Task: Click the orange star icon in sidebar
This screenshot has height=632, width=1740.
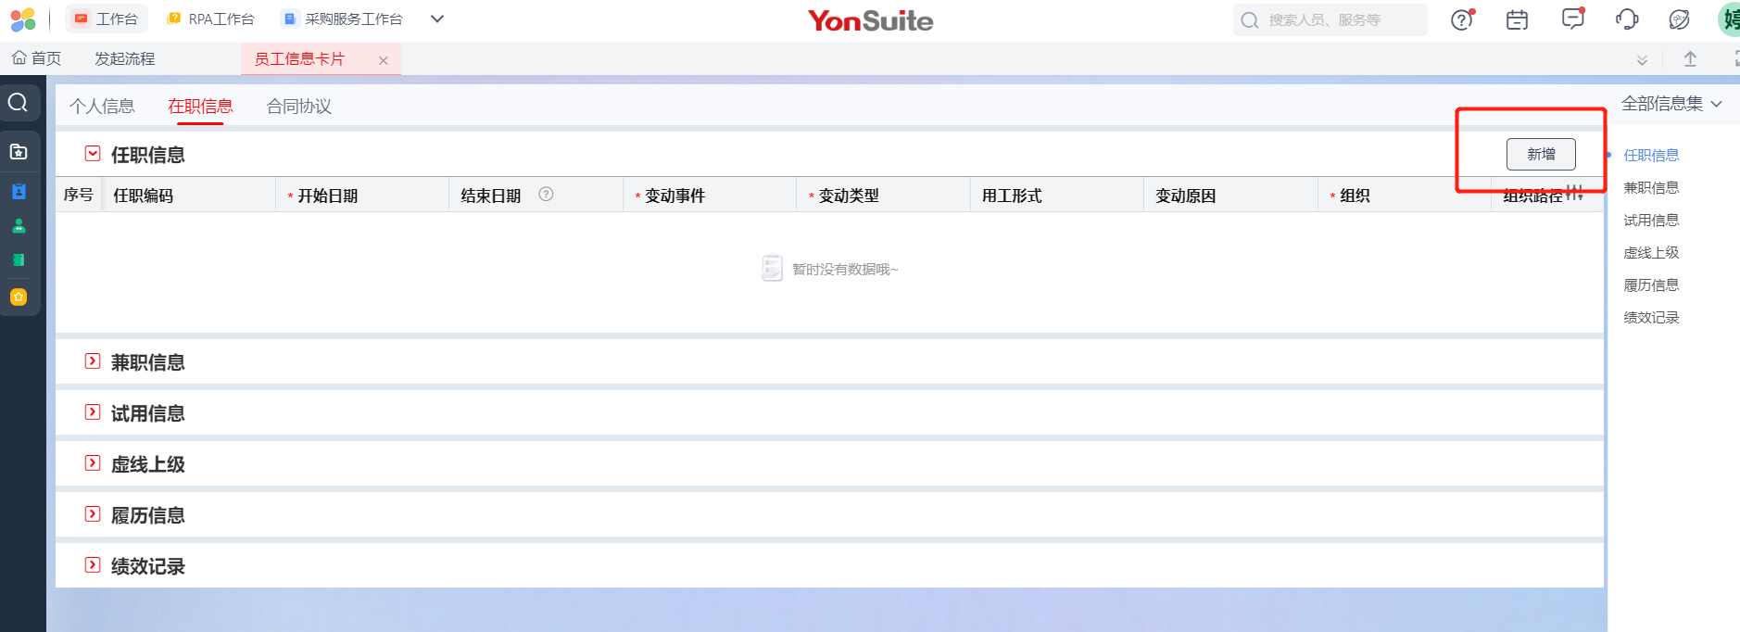Action: pyautogui.click(x=19, y=297)
